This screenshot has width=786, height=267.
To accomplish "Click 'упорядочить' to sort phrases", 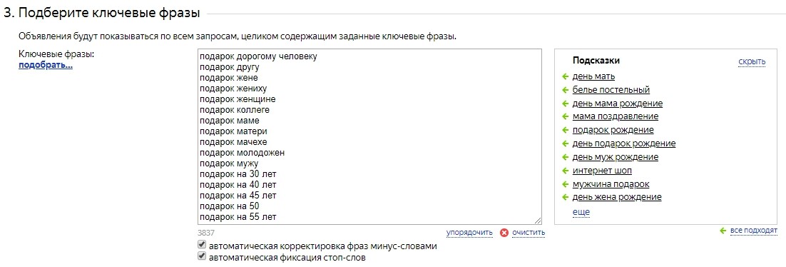I will (470, 233).
